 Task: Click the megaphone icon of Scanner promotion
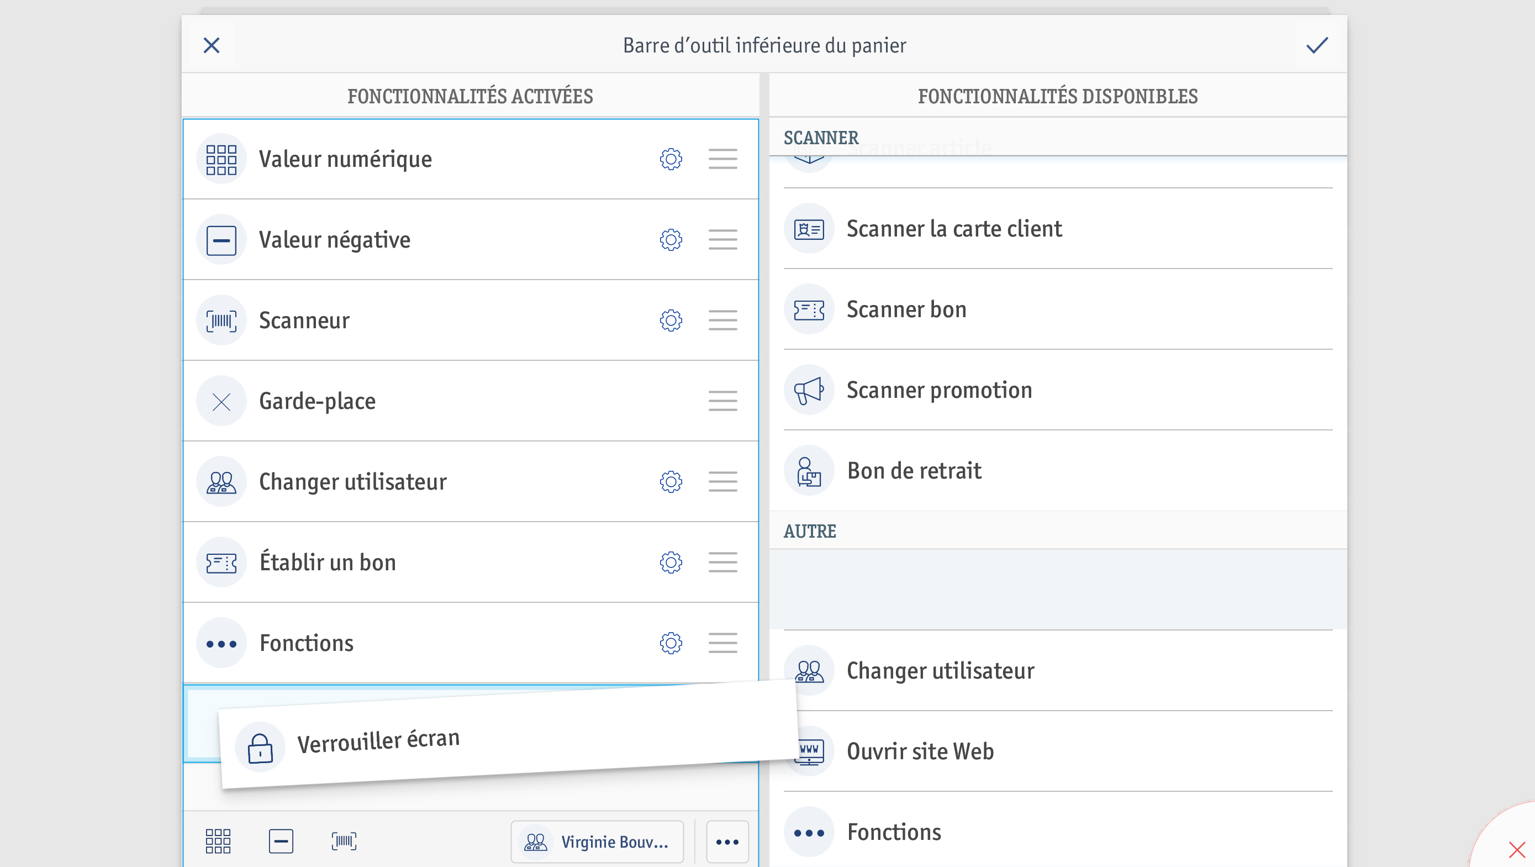tap(809, 390)
